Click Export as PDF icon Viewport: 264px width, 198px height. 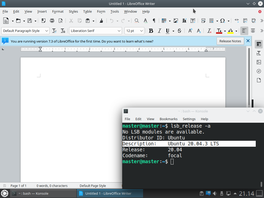coord(44,21)
